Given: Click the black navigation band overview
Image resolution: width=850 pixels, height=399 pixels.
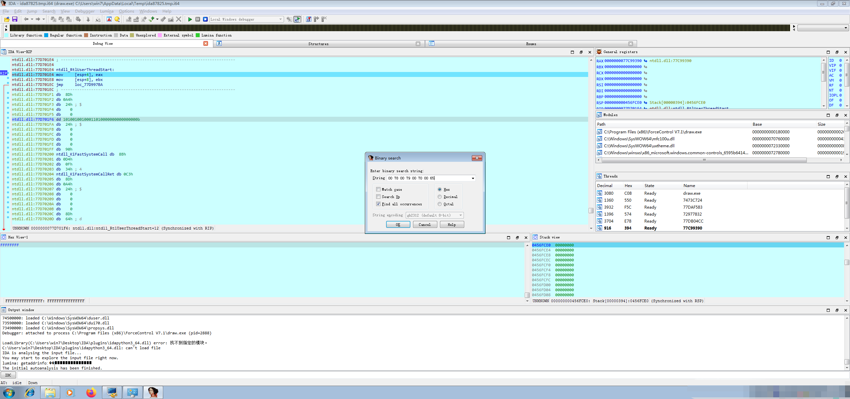Looking at the screenshot, I should point(400,28).
